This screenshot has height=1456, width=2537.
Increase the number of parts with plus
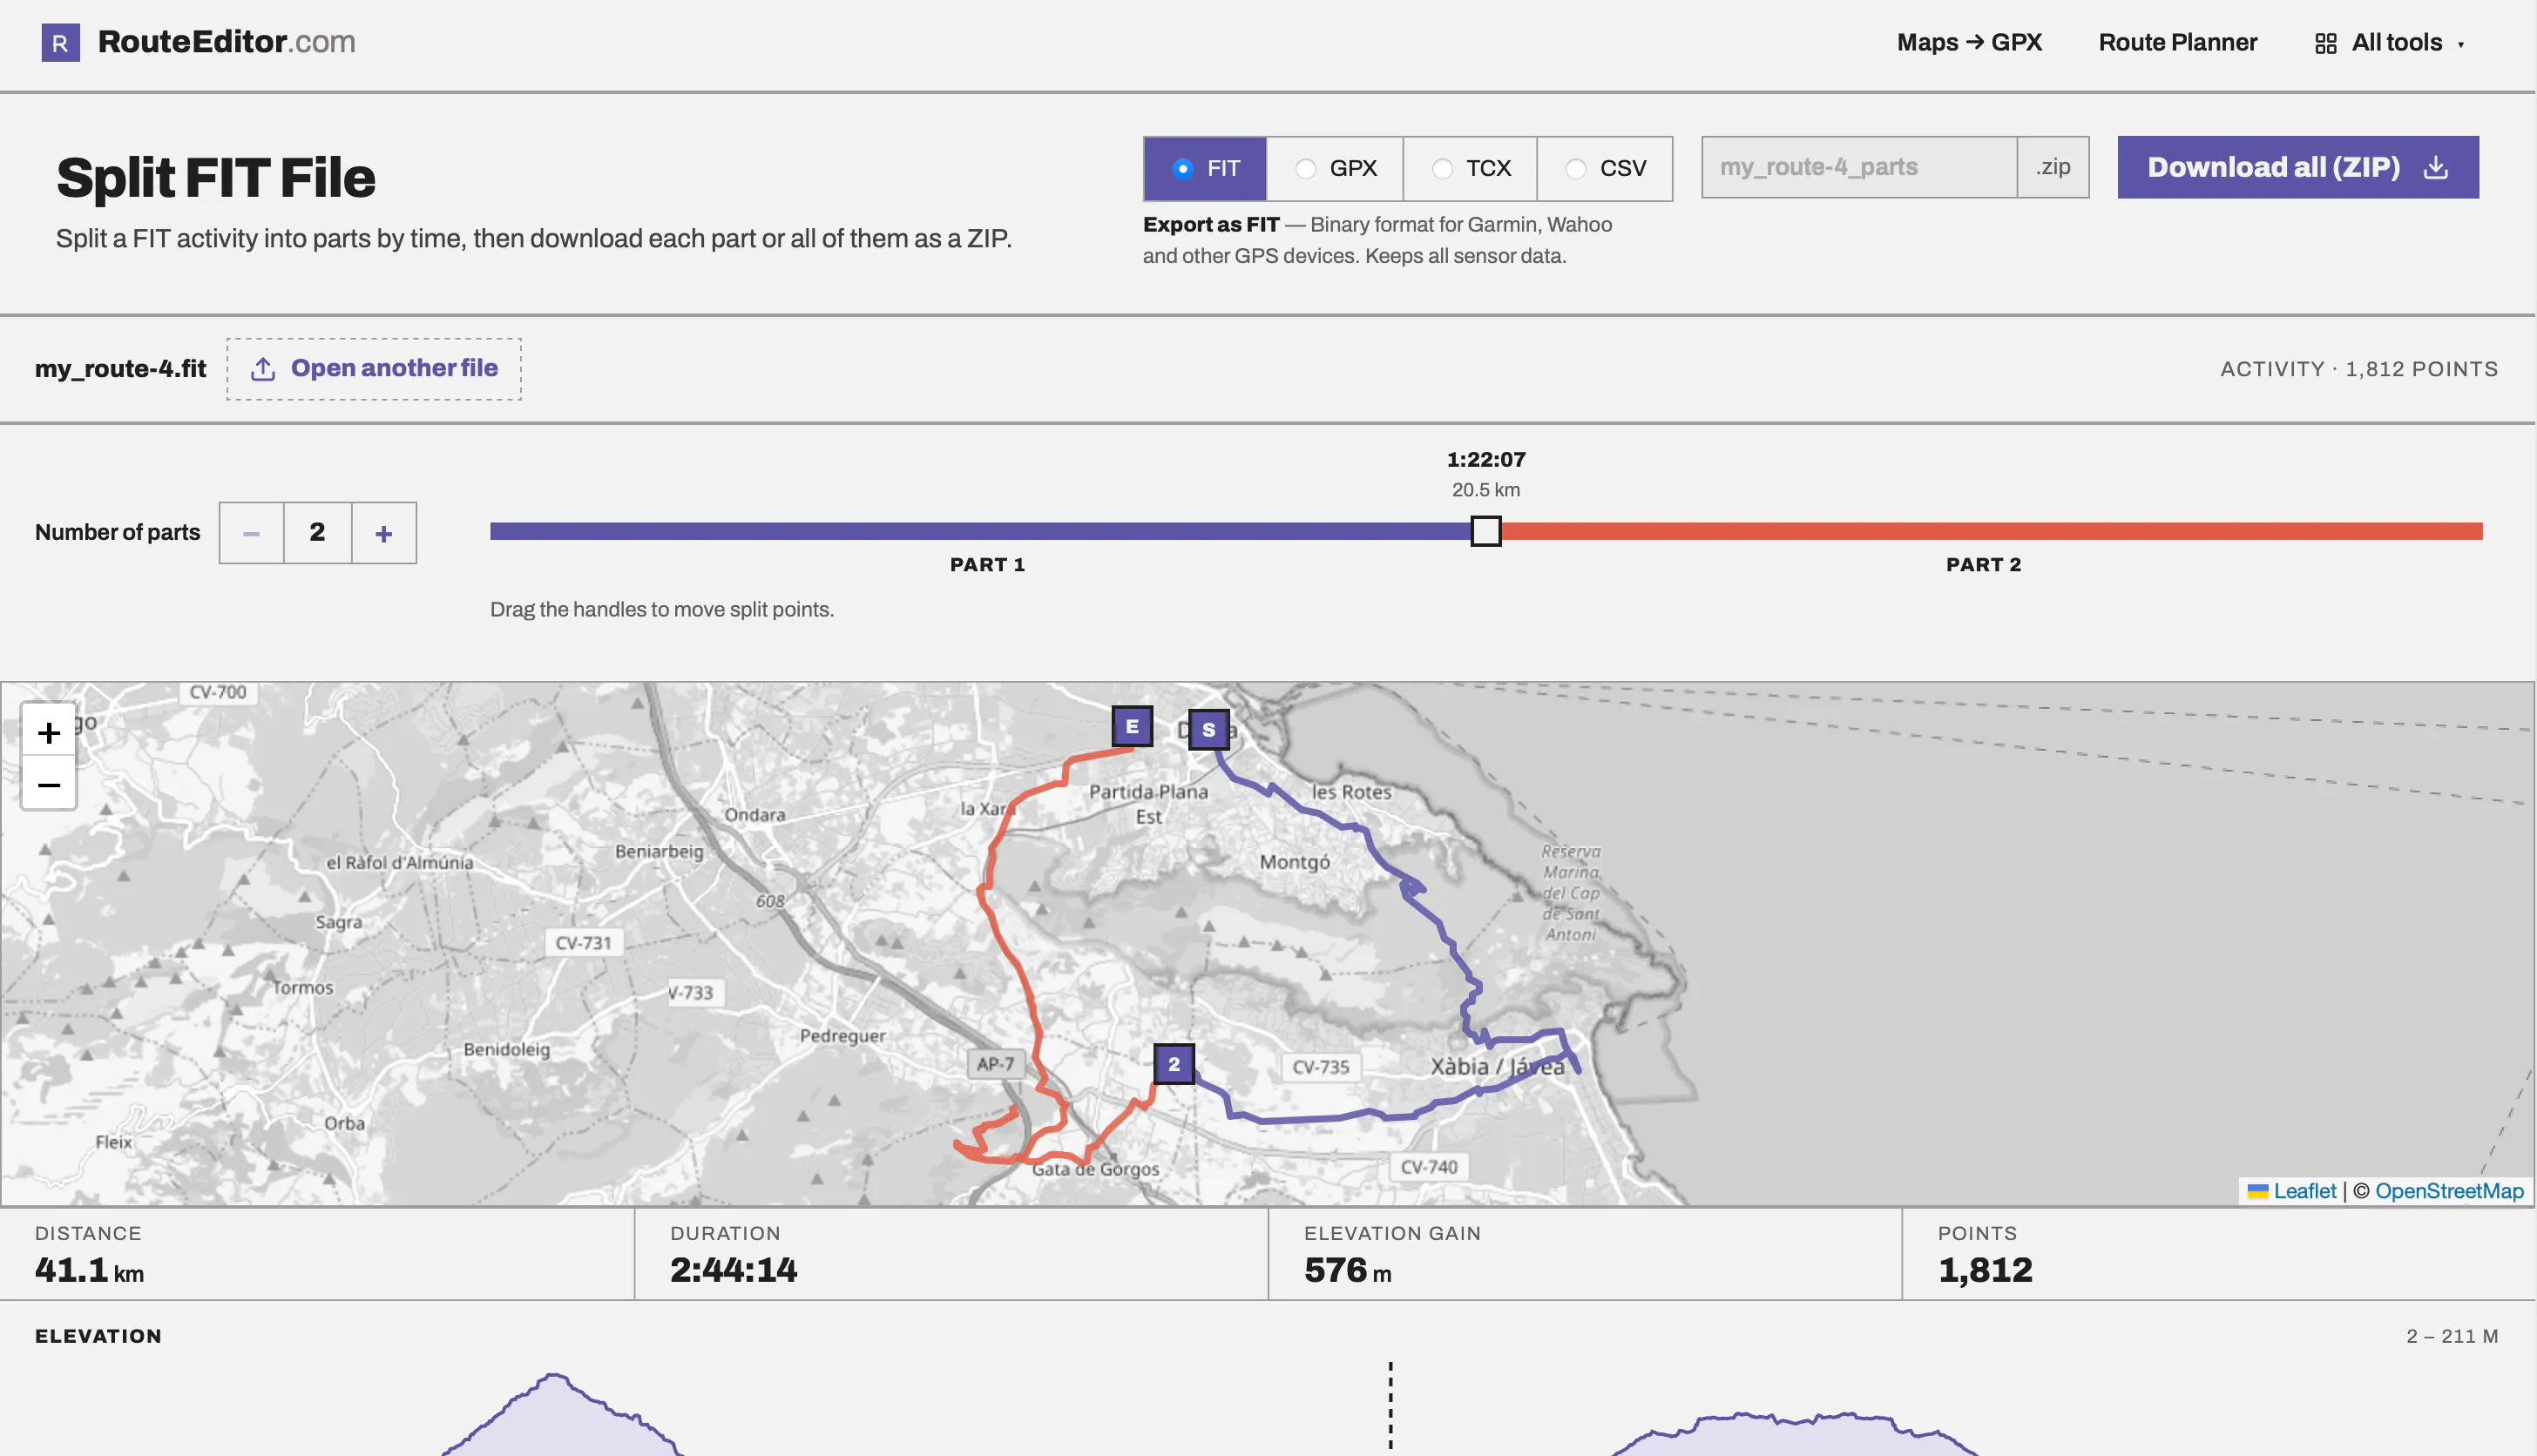[383, 533]
